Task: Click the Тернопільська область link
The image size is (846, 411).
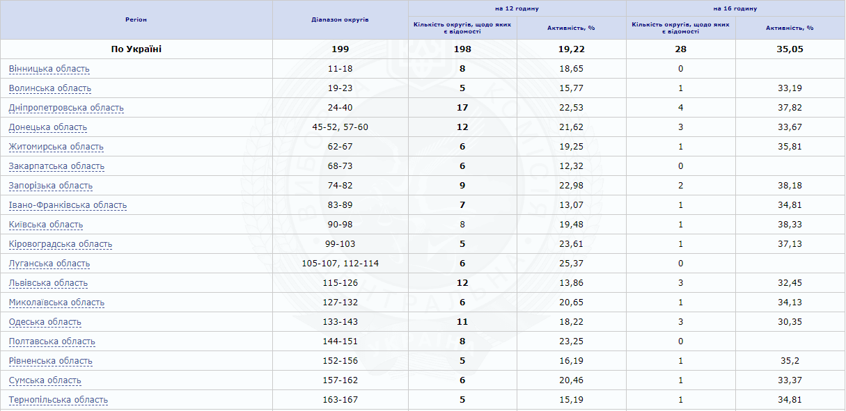Action: tap(58, 400)
